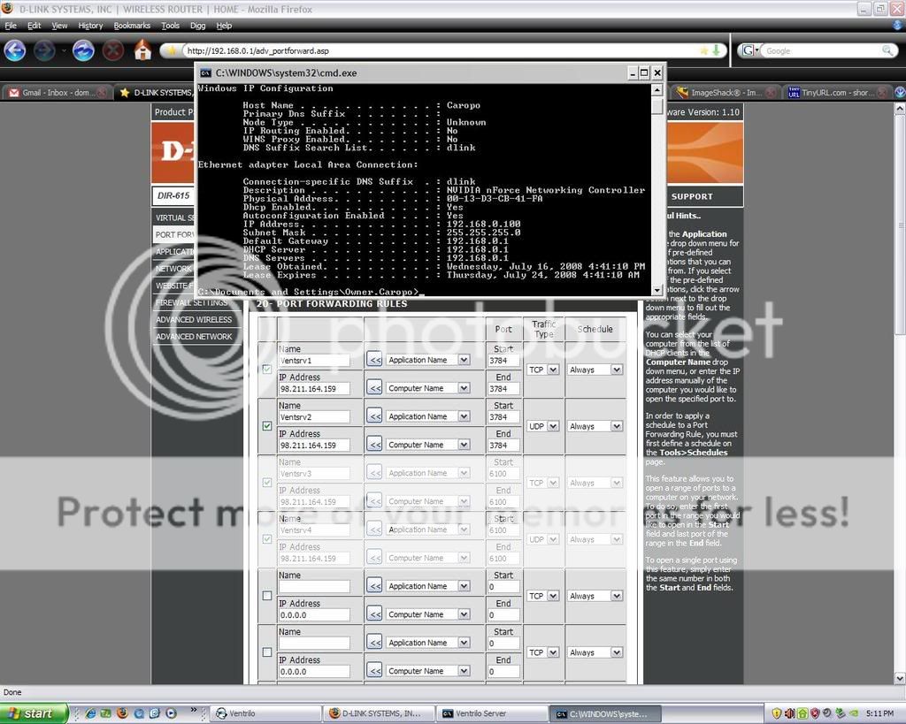
Task: Reload the page with the refresh icon
Action: tap(83, 50)
